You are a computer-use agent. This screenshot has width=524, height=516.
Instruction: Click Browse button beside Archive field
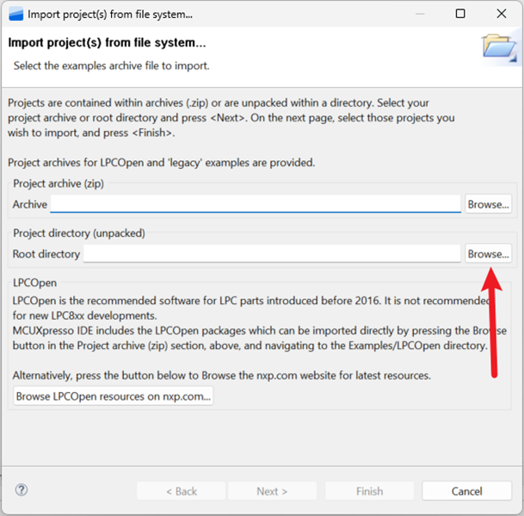(488, 204)
